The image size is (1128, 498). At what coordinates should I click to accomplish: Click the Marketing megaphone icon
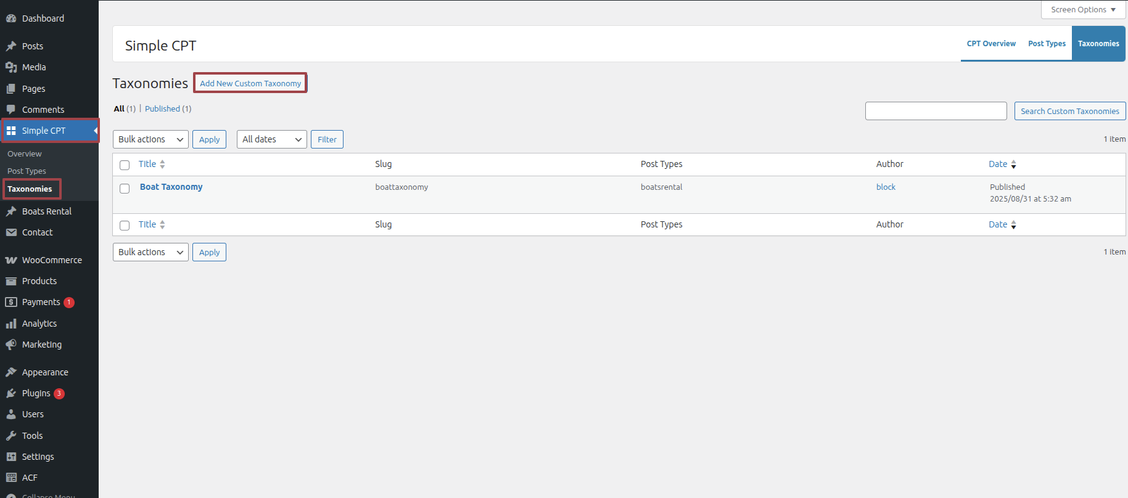(x=11, y=345)
